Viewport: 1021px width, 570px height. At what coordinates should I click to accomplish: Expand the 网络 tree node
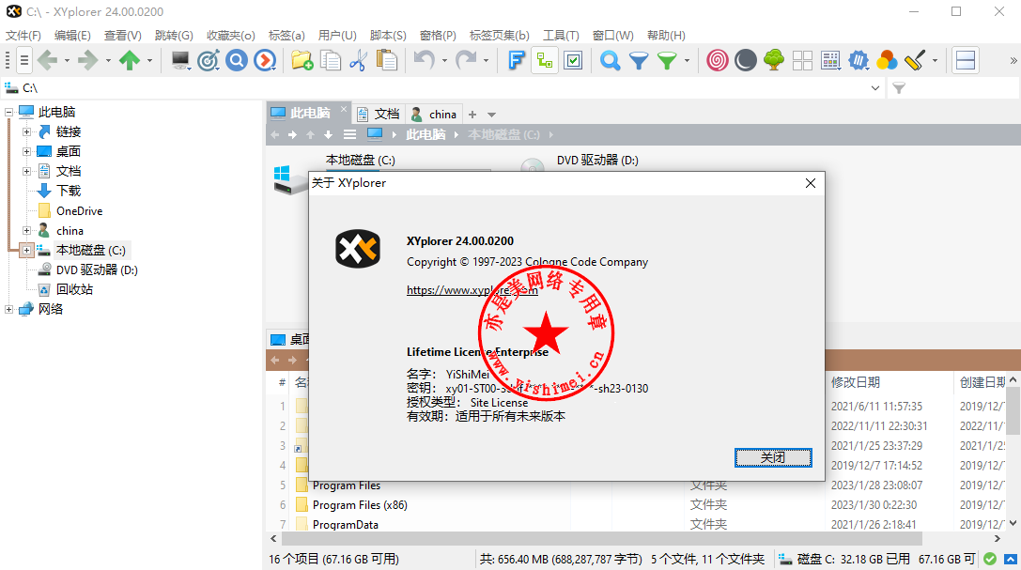coord(9,309)
